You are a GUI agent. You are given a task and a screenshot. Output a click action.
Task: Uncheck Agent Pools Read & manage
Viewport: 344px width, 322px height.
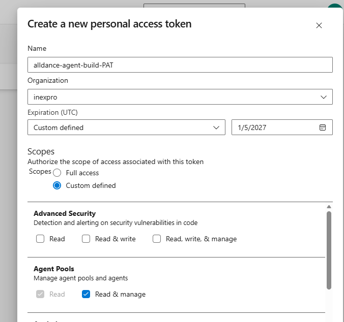click(86, 294)
